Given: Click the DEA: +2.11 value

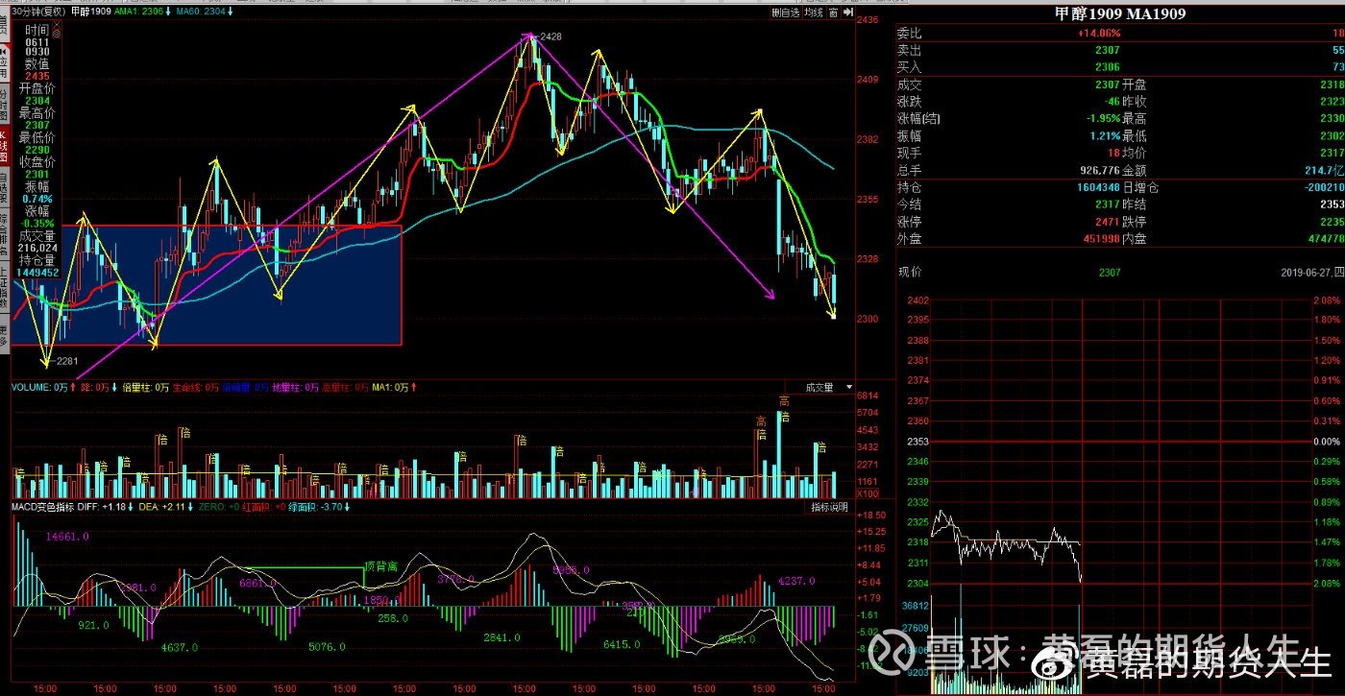Looking at the screenshot, I should click(161, 507).
